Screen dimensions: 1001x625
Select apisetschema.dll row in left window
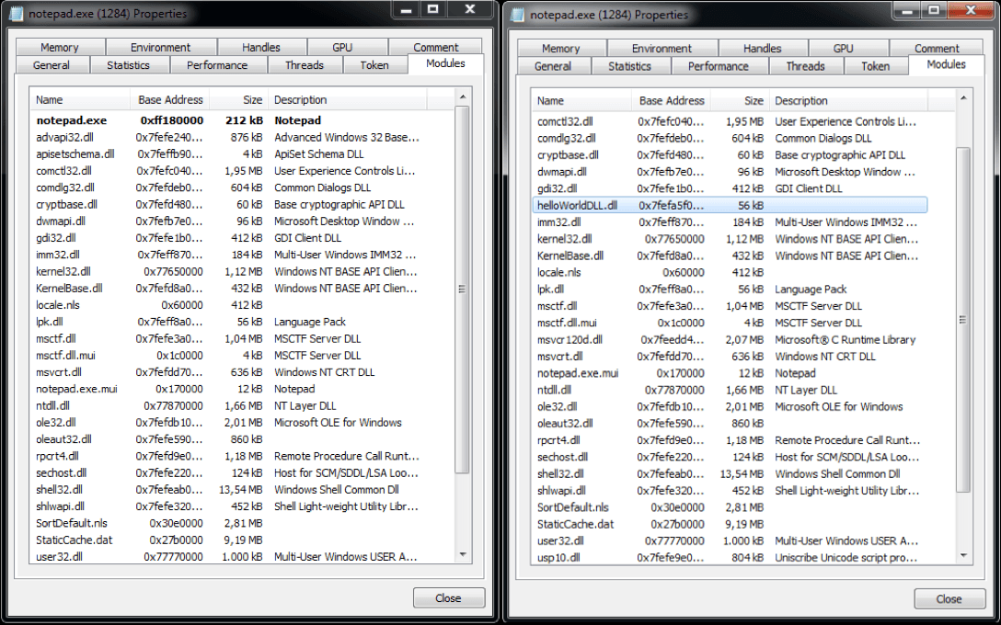click(x=228, y=153)
